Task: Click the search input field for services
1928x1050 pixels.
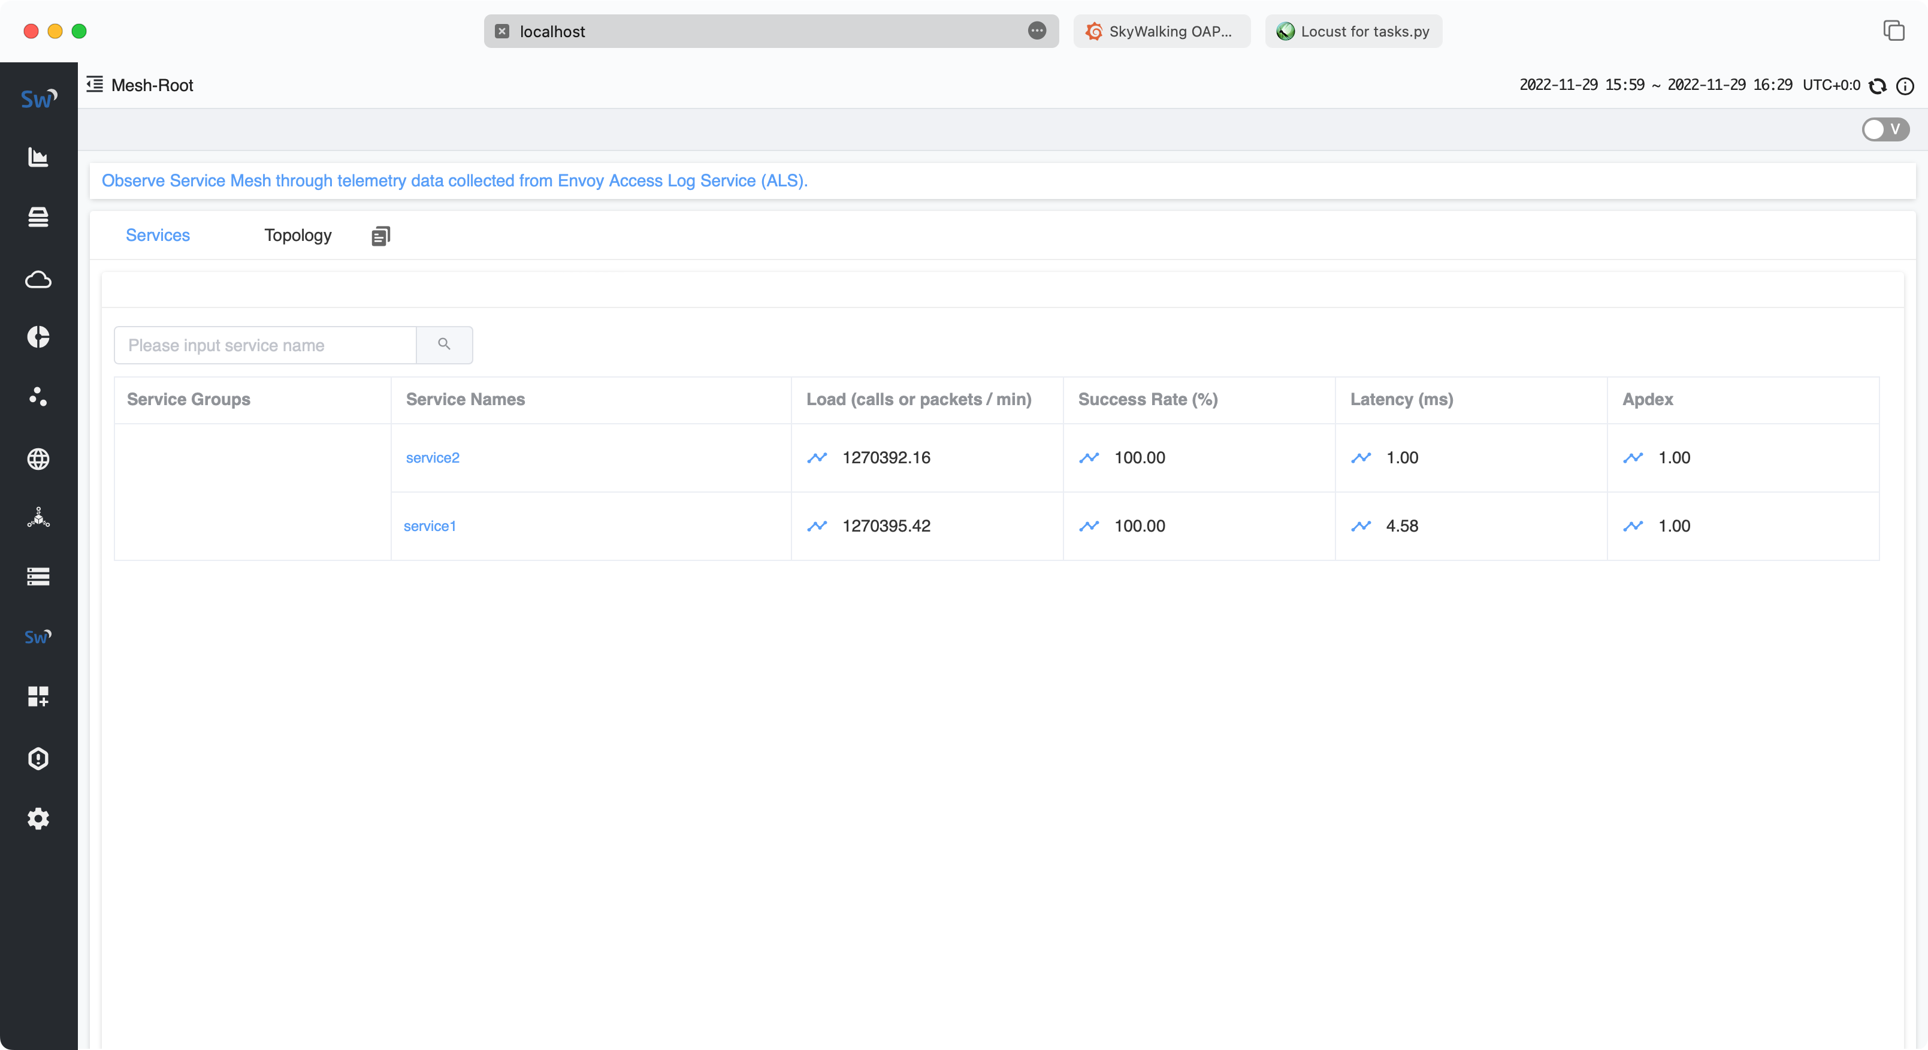Action: coord(265,344)
